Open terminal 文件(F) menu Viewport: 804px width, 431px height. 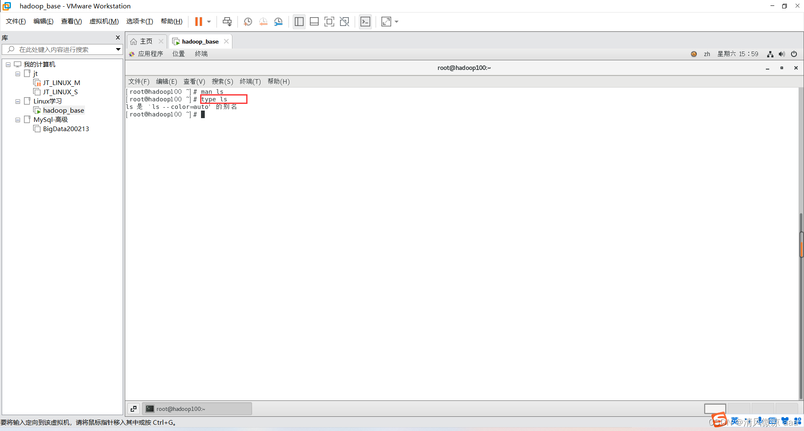[139, 82]
